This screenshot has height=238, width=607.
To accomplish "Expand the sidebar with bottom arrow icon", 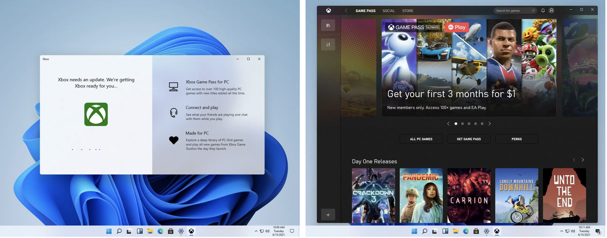I will [x=329, y=215].
